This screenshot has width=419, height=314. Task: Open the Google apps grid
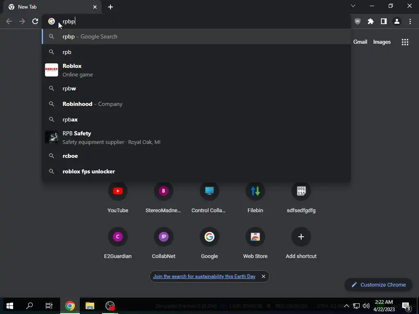tap(405, 42)
